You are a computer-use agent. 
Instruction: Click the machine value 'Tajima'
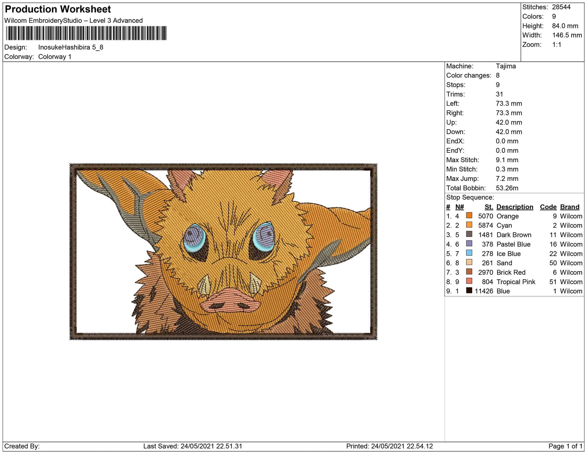click(x=506, y=66)
